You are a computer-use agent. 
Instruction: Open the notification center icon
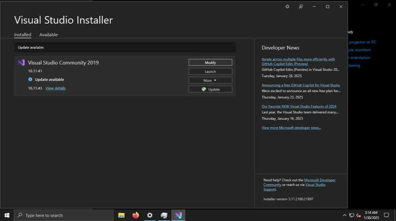click(x=387, y=215)
